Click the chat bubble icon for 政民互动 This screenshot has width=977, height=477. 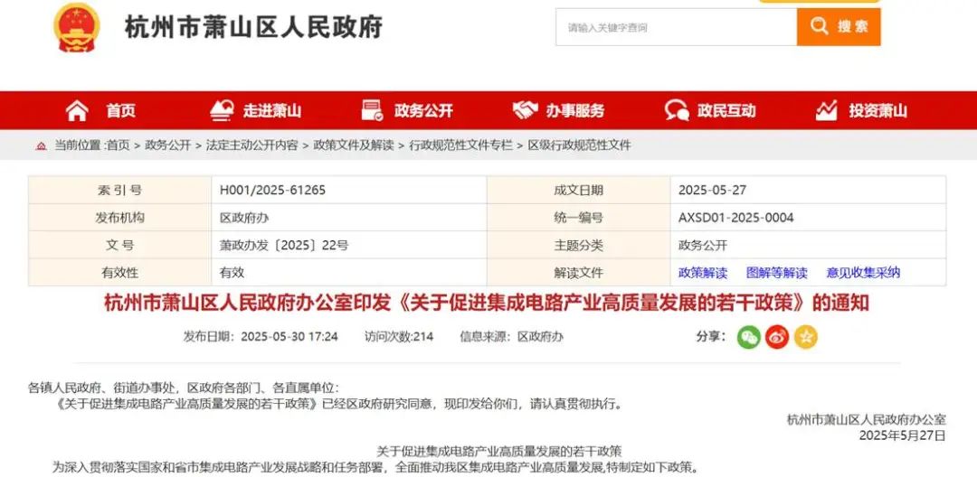(x=676, y=110)
